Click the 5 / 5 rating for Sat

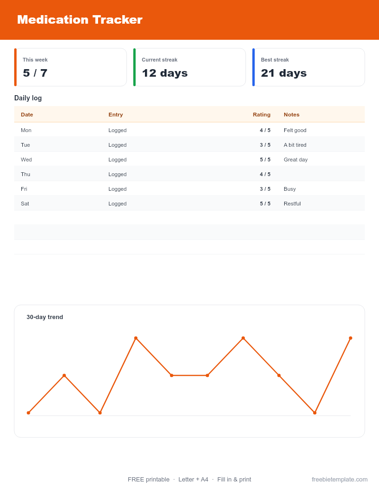point(265,204)
